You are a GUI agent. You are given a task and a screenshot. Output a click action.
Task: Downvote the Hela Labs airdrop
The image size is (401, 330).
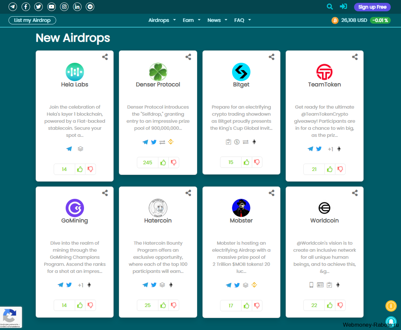[90, 169]
